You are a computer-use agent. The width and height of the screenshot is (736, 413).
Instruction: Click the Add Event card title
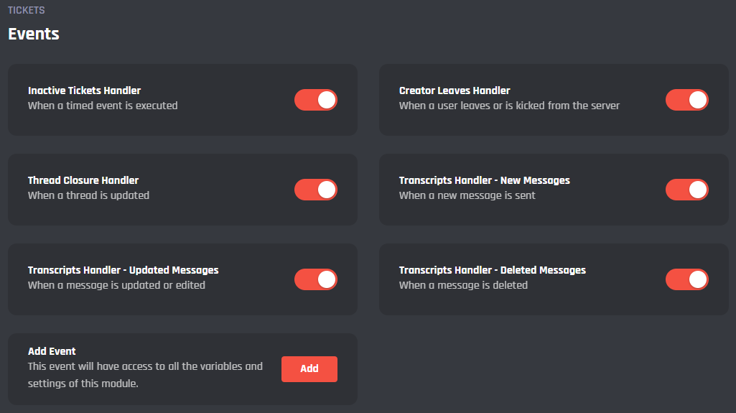(x=52, y=351)
